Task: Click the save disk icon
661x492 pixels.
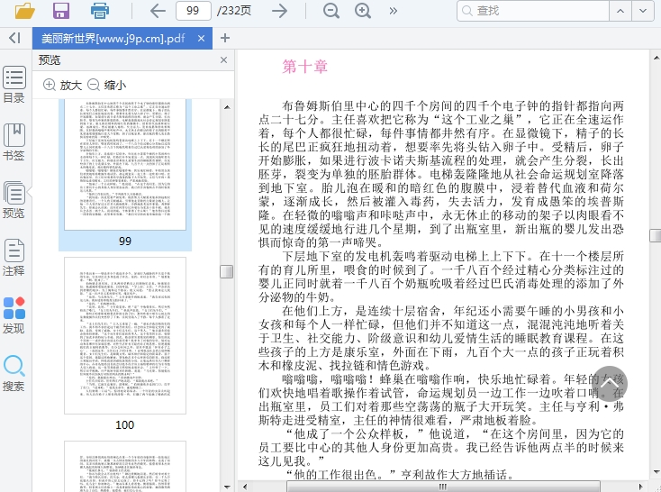Action: [x=61, y=11]
